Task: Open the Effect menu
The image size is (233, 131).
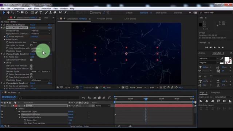Action: pos(36,9)
